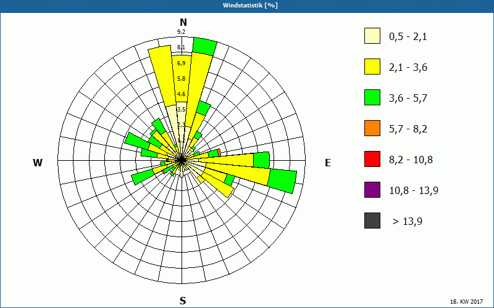494x308 pixels.
Task: Click the legend label '2,1 - 3,6'
Action: (x=408, y=68)
